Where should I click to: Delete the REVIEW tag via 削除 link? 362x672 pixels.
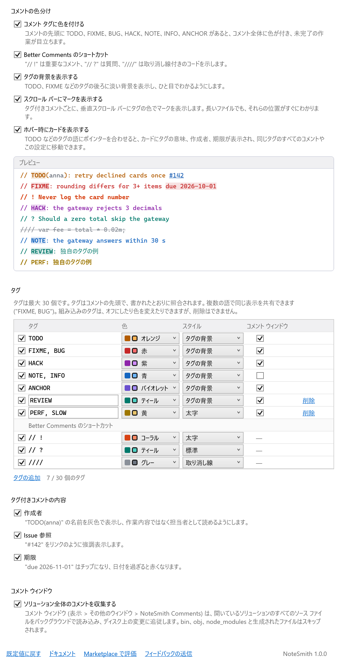click(308, 401)
